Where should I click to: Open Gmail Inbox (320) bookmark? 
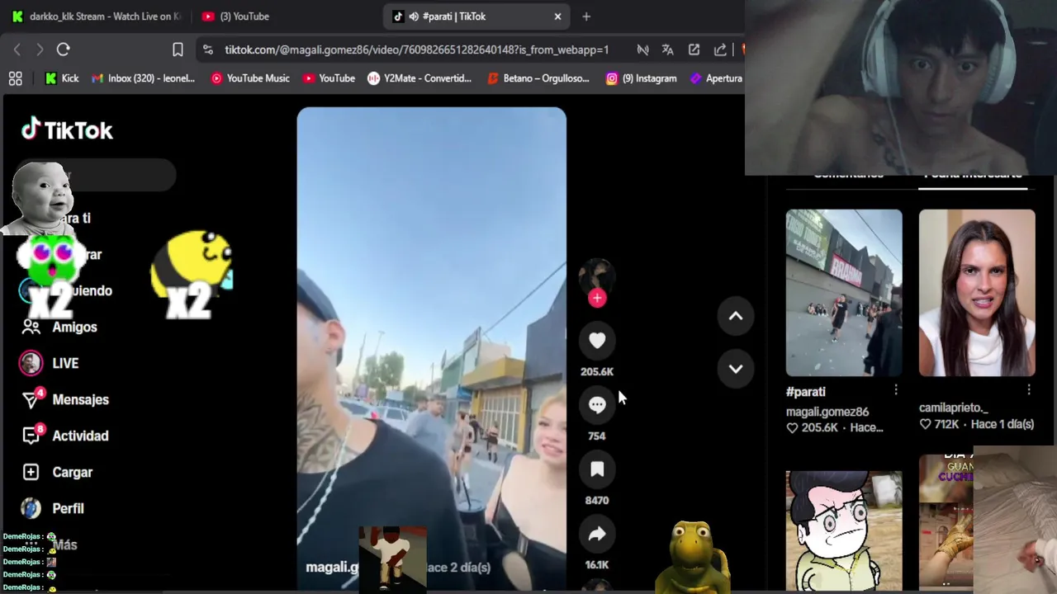click(143, 78)
